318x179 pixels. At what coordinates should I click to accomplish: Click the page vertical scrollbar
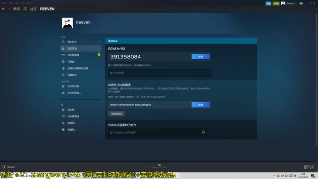click(x=316, y=80)
